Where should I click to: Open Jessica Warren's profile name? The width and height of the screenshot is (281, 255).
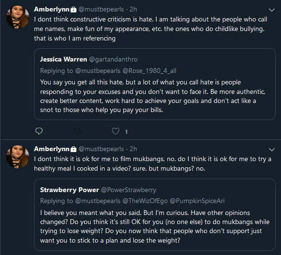coord(64,59)
